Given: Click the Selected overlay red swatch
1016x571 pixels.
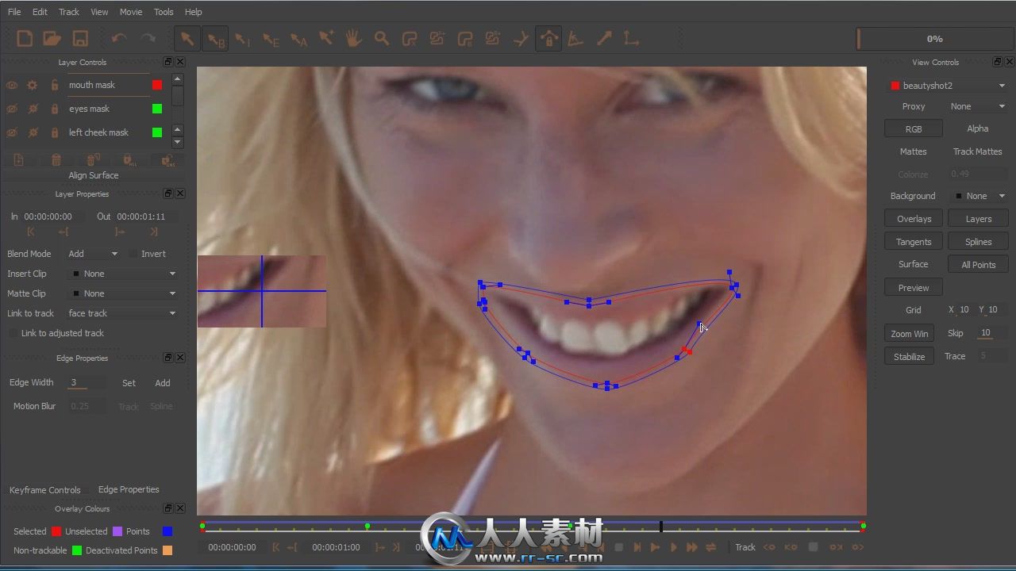Looking at the screenshot, I should tap(56, 531).
